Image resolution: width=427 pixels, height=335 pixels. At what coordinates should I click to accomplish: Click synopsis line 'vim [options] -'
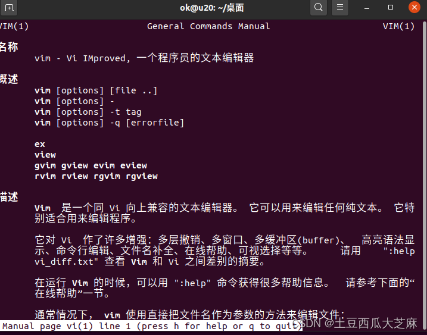74,101
